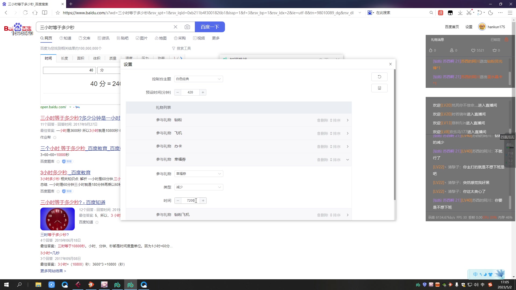Image resolution: width=516 pixels, height=290 pixels.
Task: Expand the 办卡 gift row chevron
Action: pyautogui.click(x=347, y=147)
